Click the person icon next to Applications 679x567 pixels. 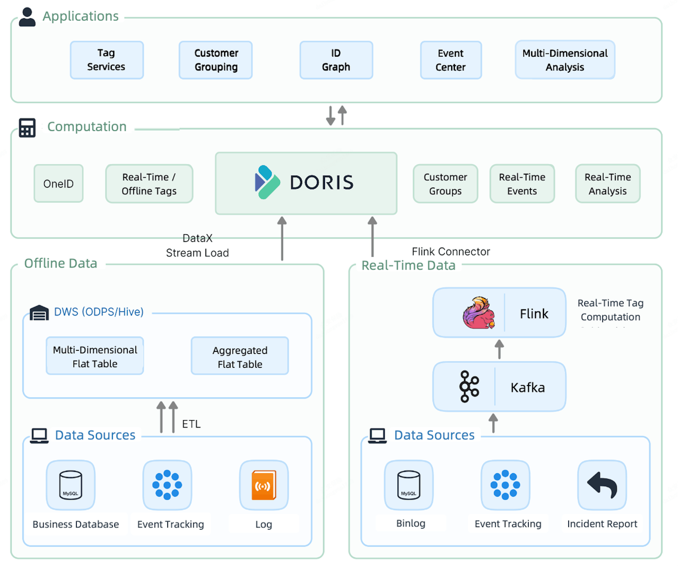(27, 16)
